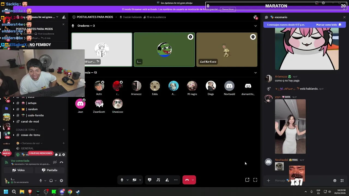This screenshot has height=196, width=349.
Task: Click audience member ZiaanScott avatar
Action: coord(99,104)
